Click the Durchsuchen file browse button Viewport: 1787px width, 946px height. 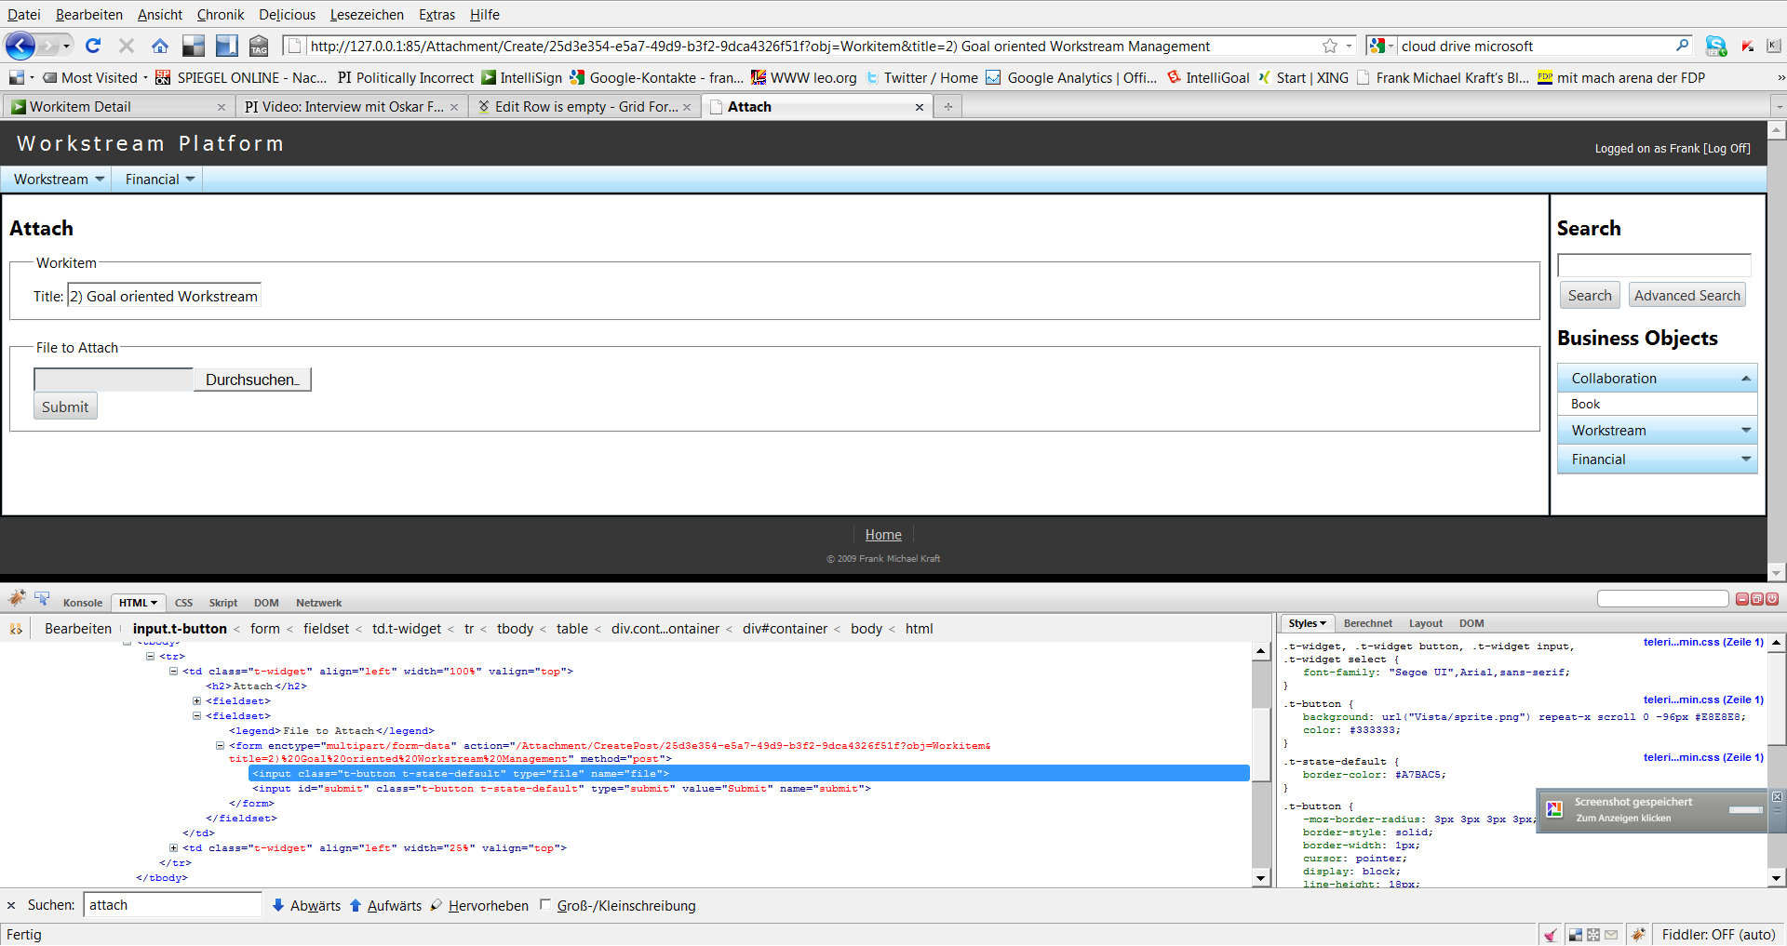click(x=252, y=380)
